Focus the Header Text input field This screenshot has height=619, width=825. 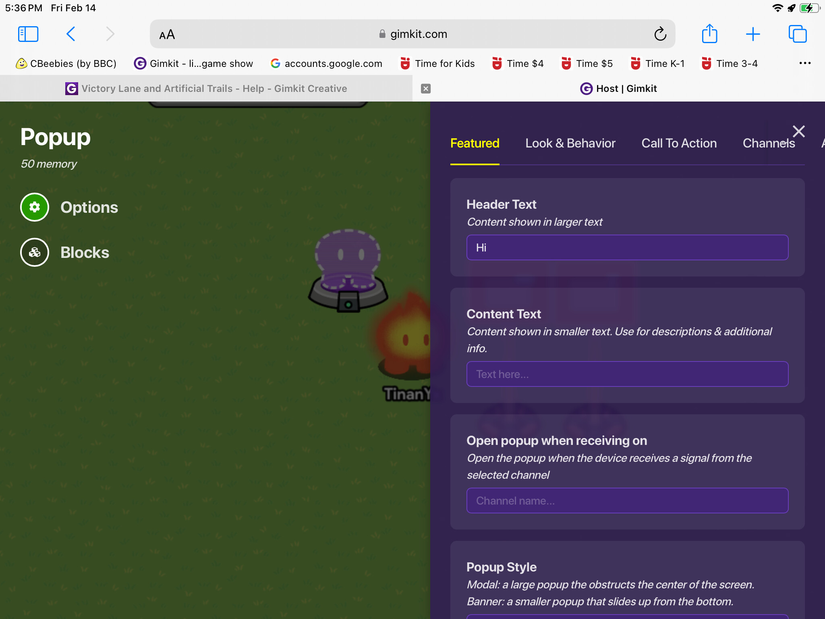click(x=627, y=247)
